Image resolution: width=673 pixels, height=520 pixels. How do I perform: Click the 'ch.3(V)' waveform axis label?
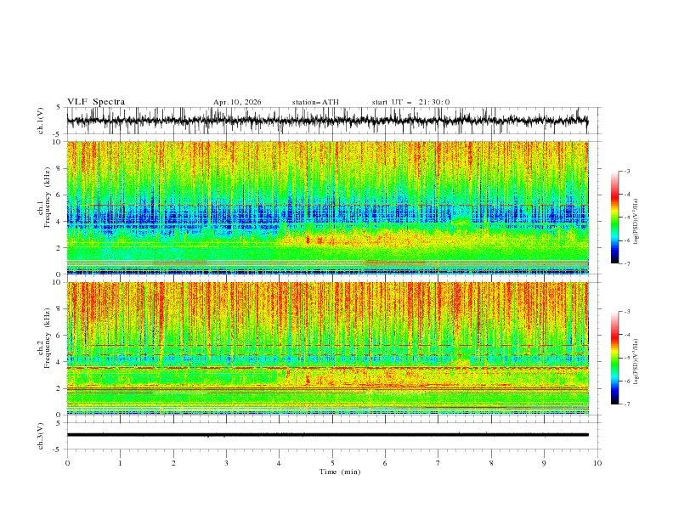(x=41, y=436)
